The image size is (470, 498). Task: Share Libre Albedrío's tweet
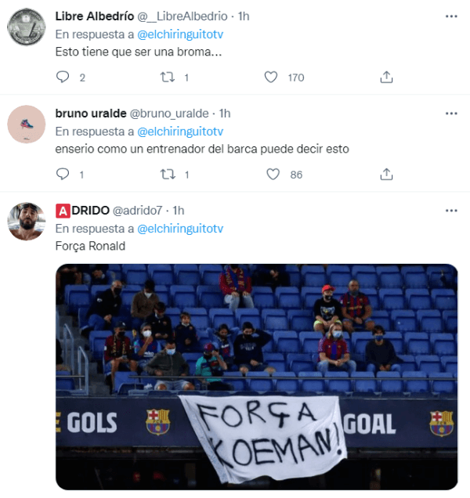click(x=386, y=78)
